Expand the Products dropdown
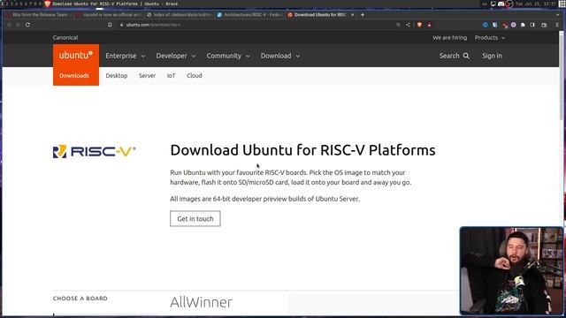Image resolution: width=566 pixels, height=318 pixels. (x=489, y=37)
